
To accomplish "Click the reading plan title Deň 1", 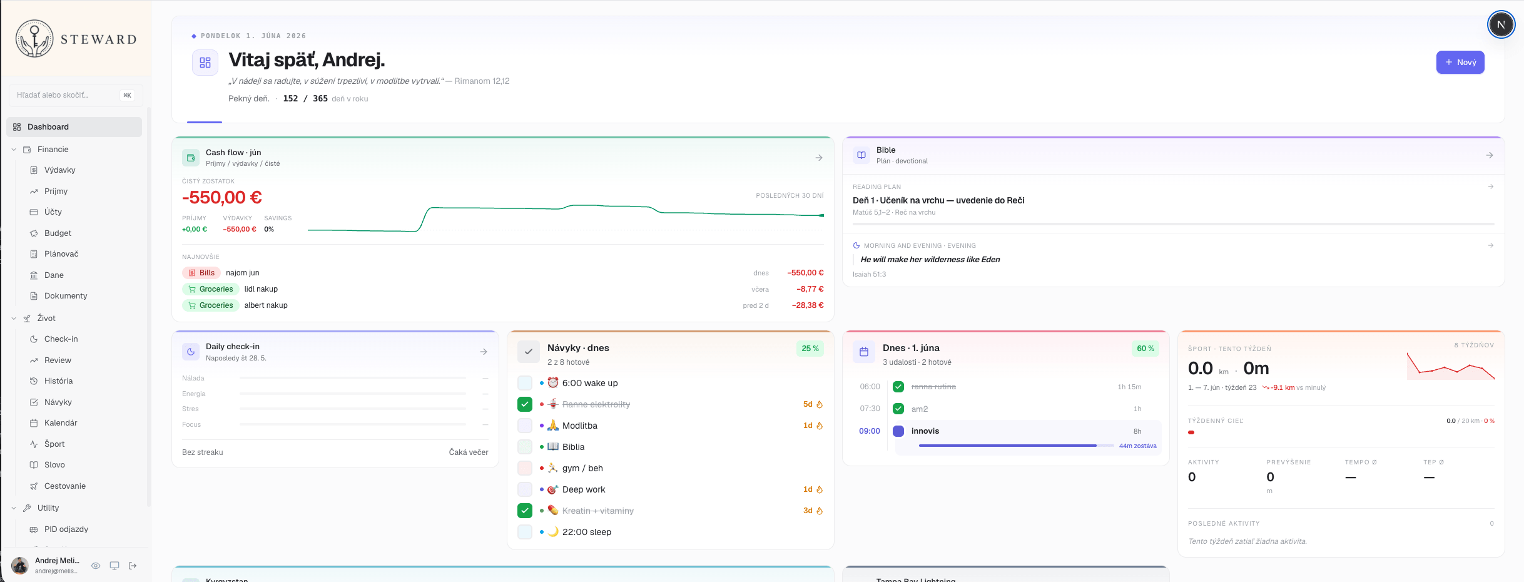I will (938, 200).
